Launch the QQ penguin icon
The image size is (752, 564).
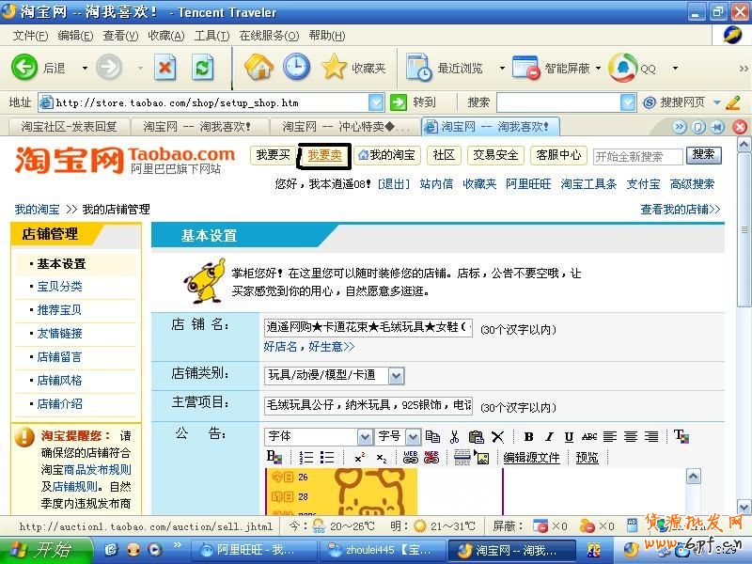pos(623,67)
